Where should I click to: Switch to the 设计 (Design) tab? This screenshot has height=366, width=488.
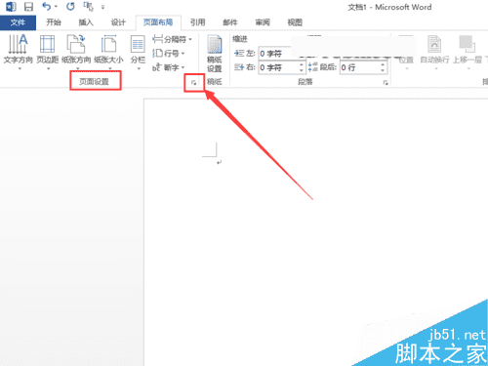click(x=118, y=22)
